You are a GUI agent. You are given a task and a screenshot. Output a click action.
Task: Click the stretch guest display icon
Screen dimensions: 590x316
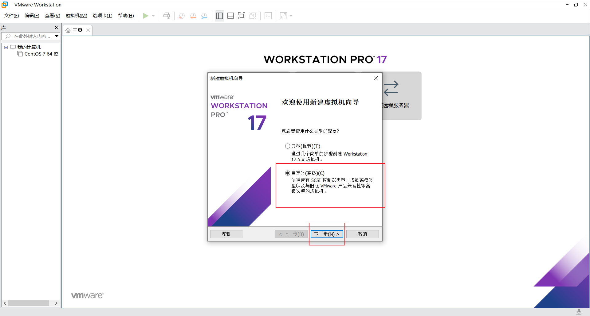(x=283, y=16)
